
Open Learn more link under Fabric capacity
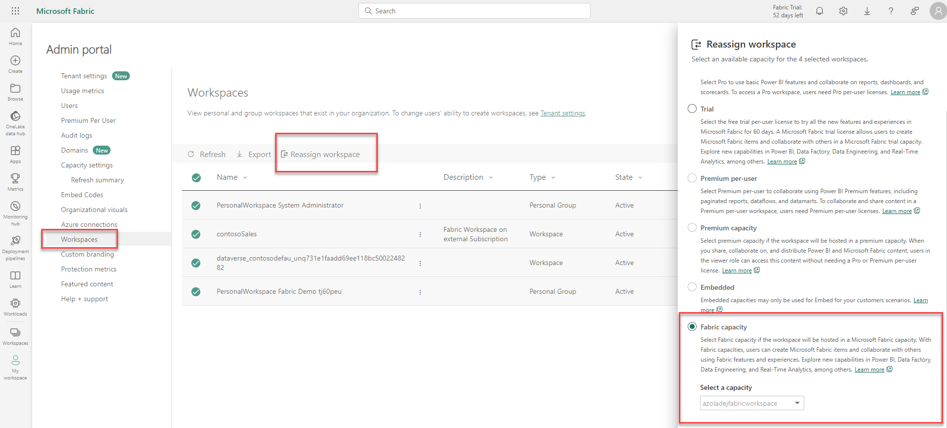[869, 370]
